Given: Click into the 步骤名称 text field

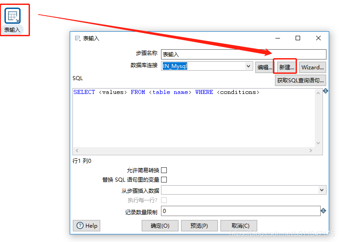Looking at the screenshot, I should 244,54.
